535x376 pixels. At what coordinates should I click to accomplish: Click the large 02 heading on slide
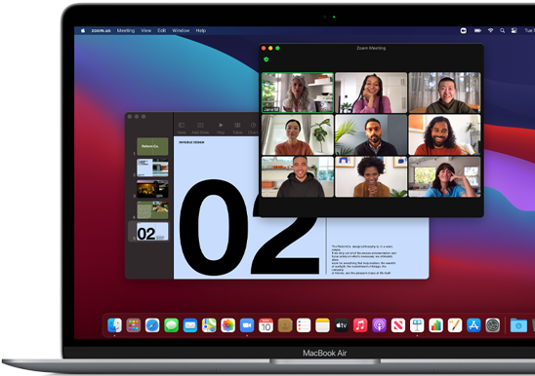click(249, 228)
